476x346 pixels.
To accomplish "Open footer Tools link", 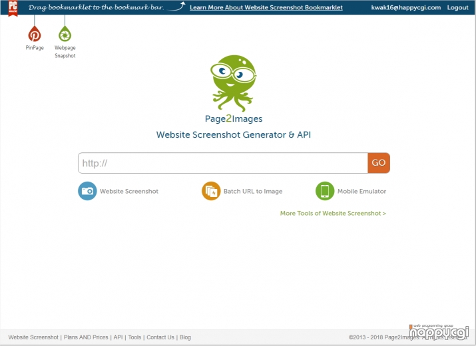I will coord(134,337).
